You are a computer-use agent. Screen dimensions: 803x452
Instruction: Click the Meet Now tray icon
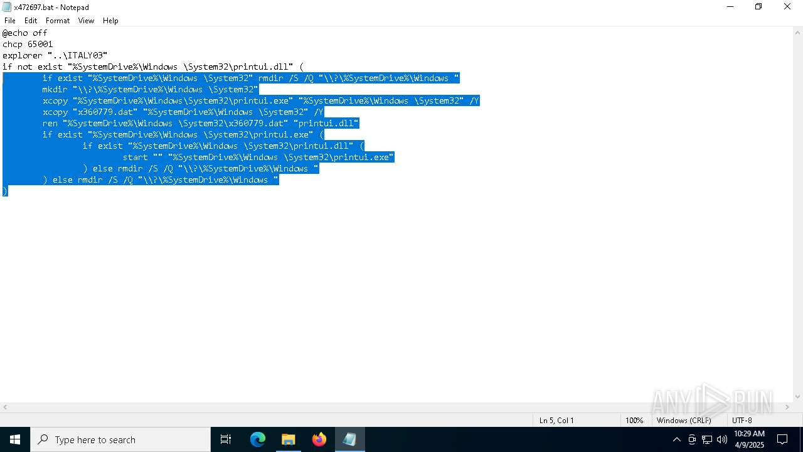692,439
